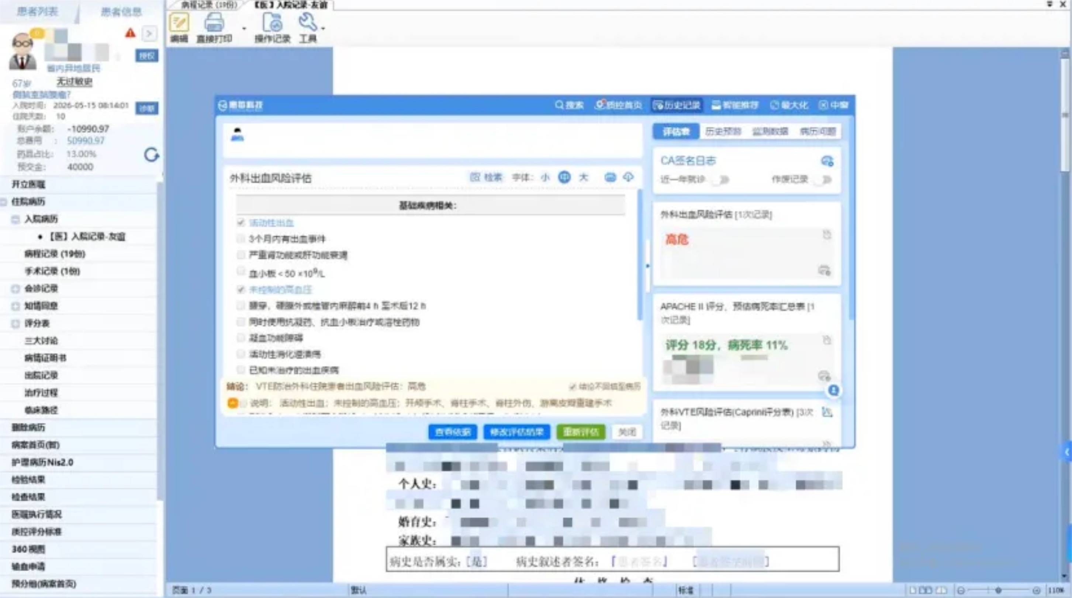Check the 活动性消化道溃疡 checkbox
This screenshot has width=1072, height=598.
click(241, 354)
